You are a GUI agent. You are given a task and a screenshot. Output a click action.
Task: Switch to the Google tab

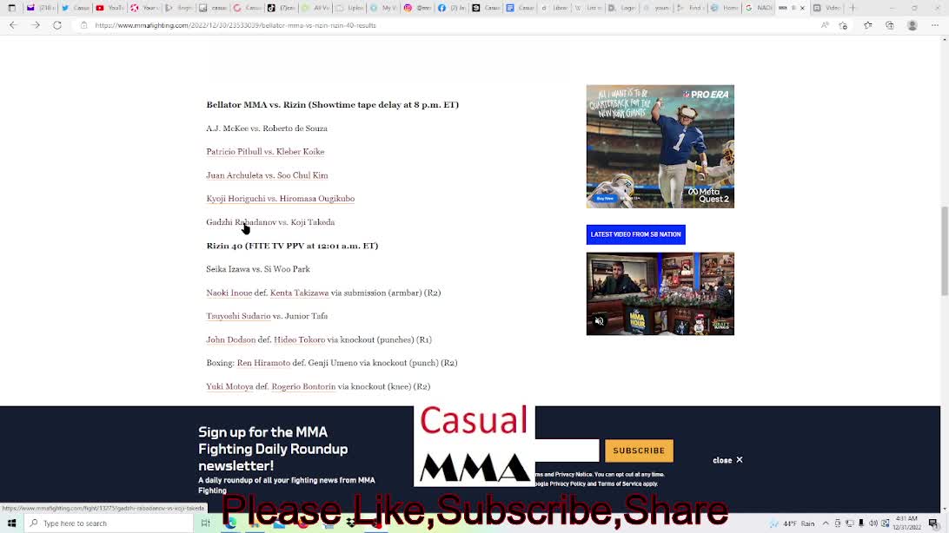coord(759,8)
